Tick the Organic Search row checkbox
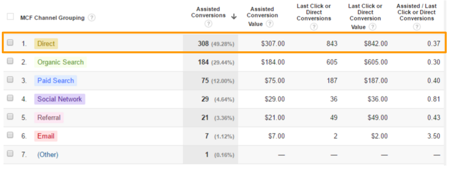The image size is (450, 170). (x=10, y=61)
